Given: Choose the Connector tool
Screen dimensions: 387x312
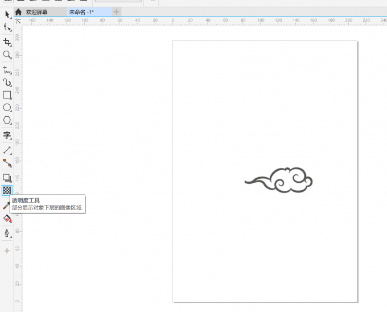Looking at the screenshot, I should click(7, 163).
